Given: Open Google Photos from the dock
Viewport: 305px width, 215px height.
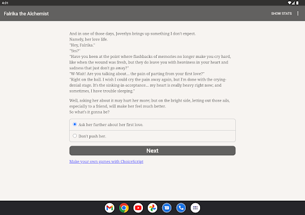Looking at the screenshot, I should coord(152,208).
